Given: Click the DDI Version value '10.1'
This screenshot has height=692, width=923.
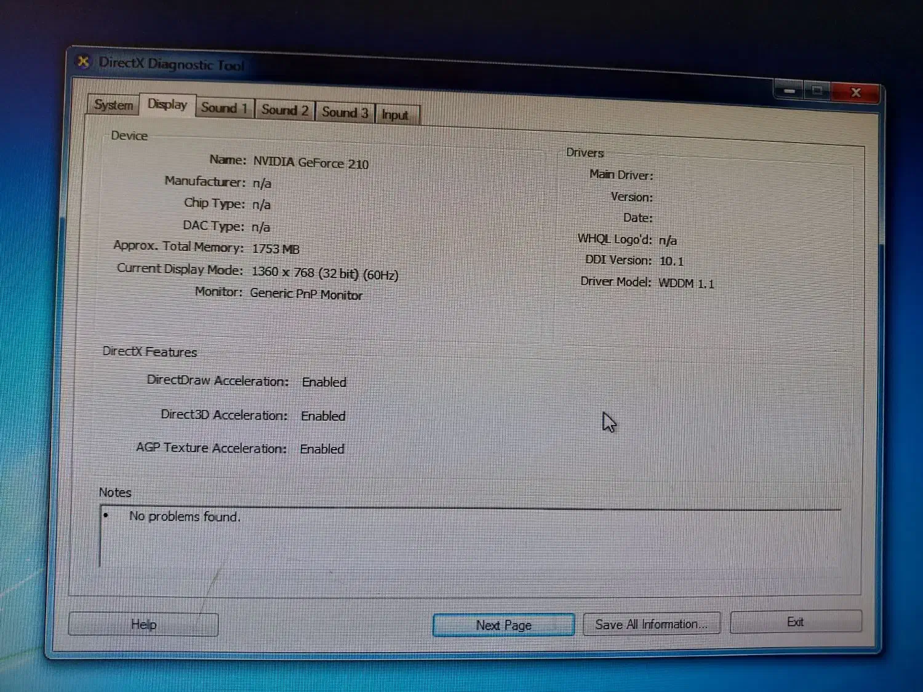Looking at the screenshot, I should pos(671,261).
